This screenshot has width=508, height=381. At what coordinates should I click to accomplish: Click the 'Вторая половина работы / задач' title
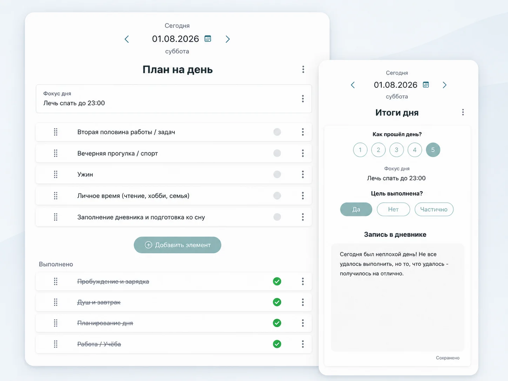point(126,132)
